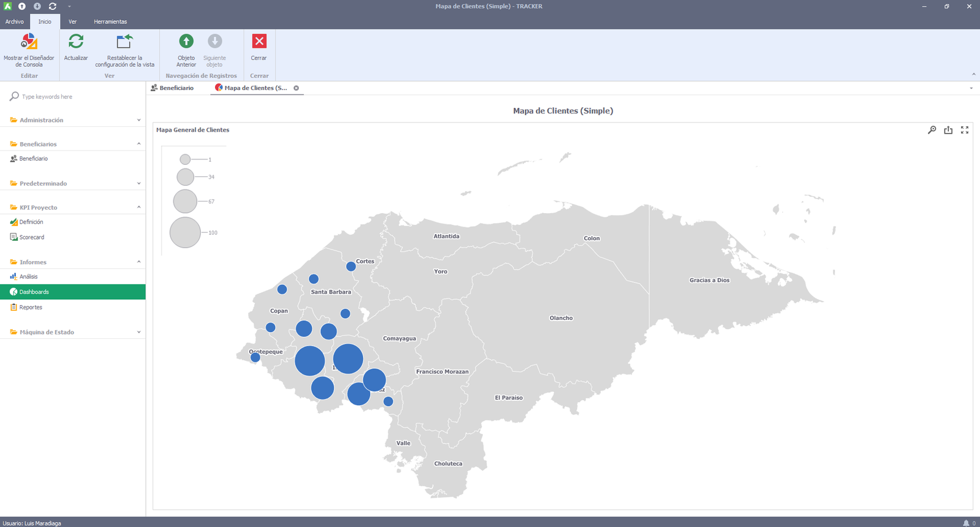Expand the Predeterminado navigation group
The width and height of the screenshot is (980, 527).
[72, 183]
